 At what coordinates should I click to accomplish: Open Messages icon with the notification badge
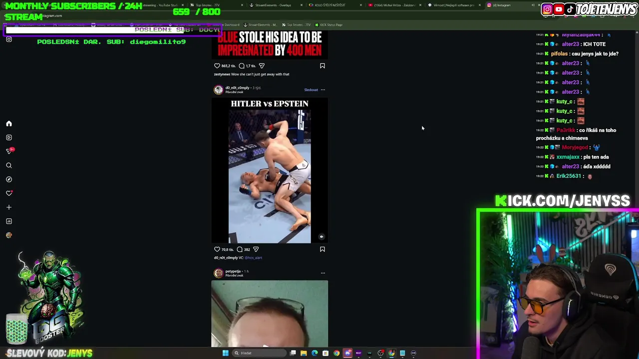tap(9, 151)
